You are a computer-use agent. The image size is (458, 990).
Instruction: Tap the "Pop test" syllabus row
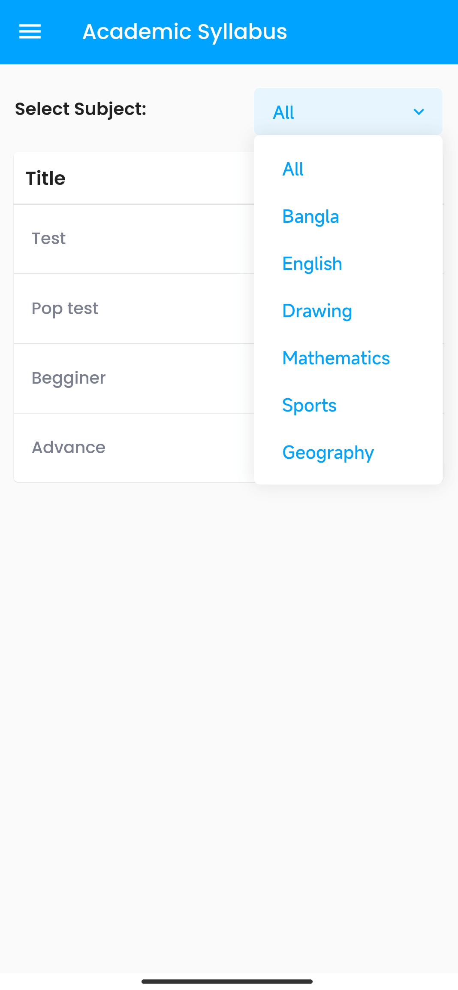click(65, 309)
